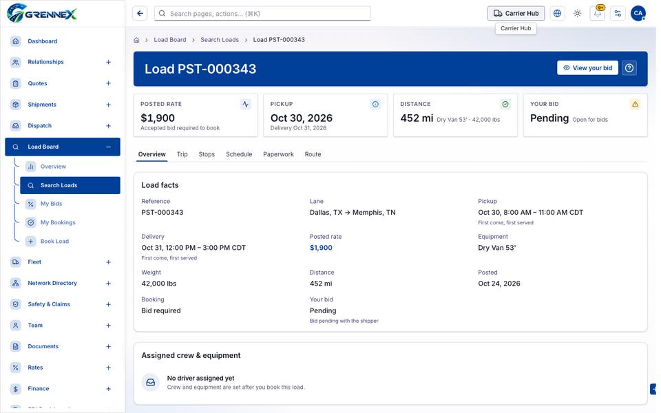Image resolution: width=661 pixels, height=413 pixels.
Task: Expand the Team section
Action: pos(108,326)
